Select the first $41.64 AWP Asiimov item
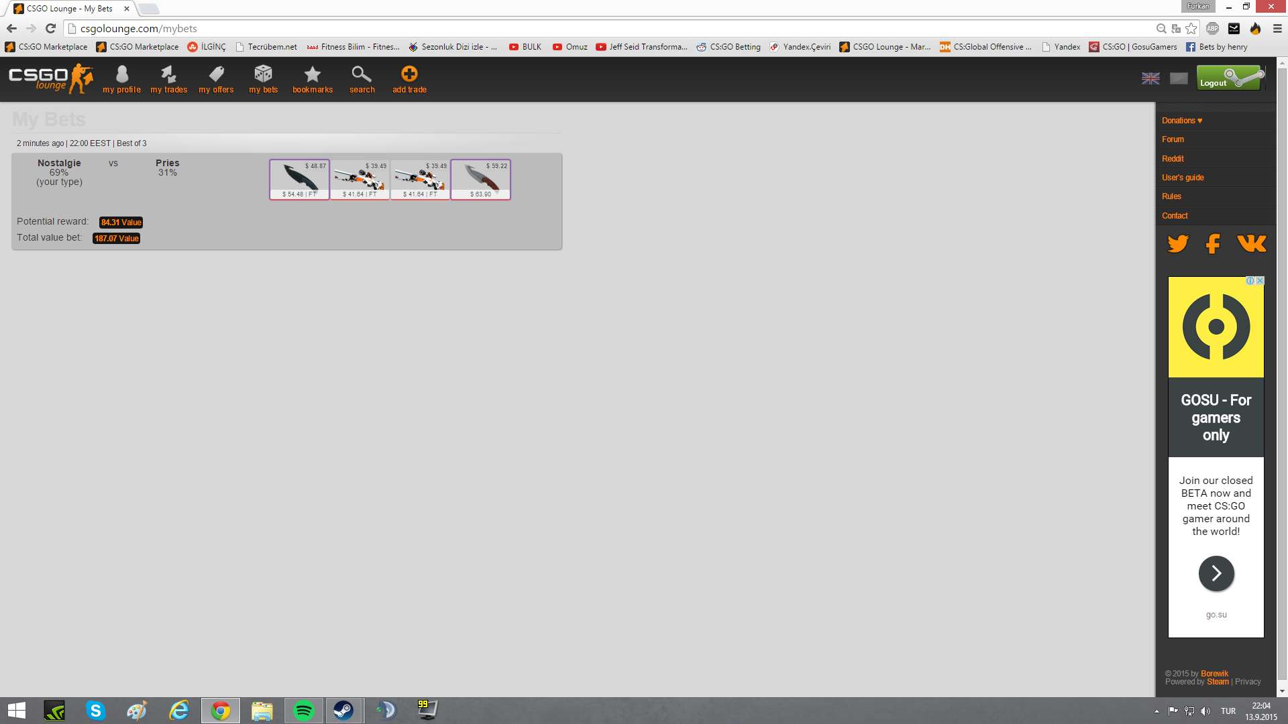 [360, 180]
